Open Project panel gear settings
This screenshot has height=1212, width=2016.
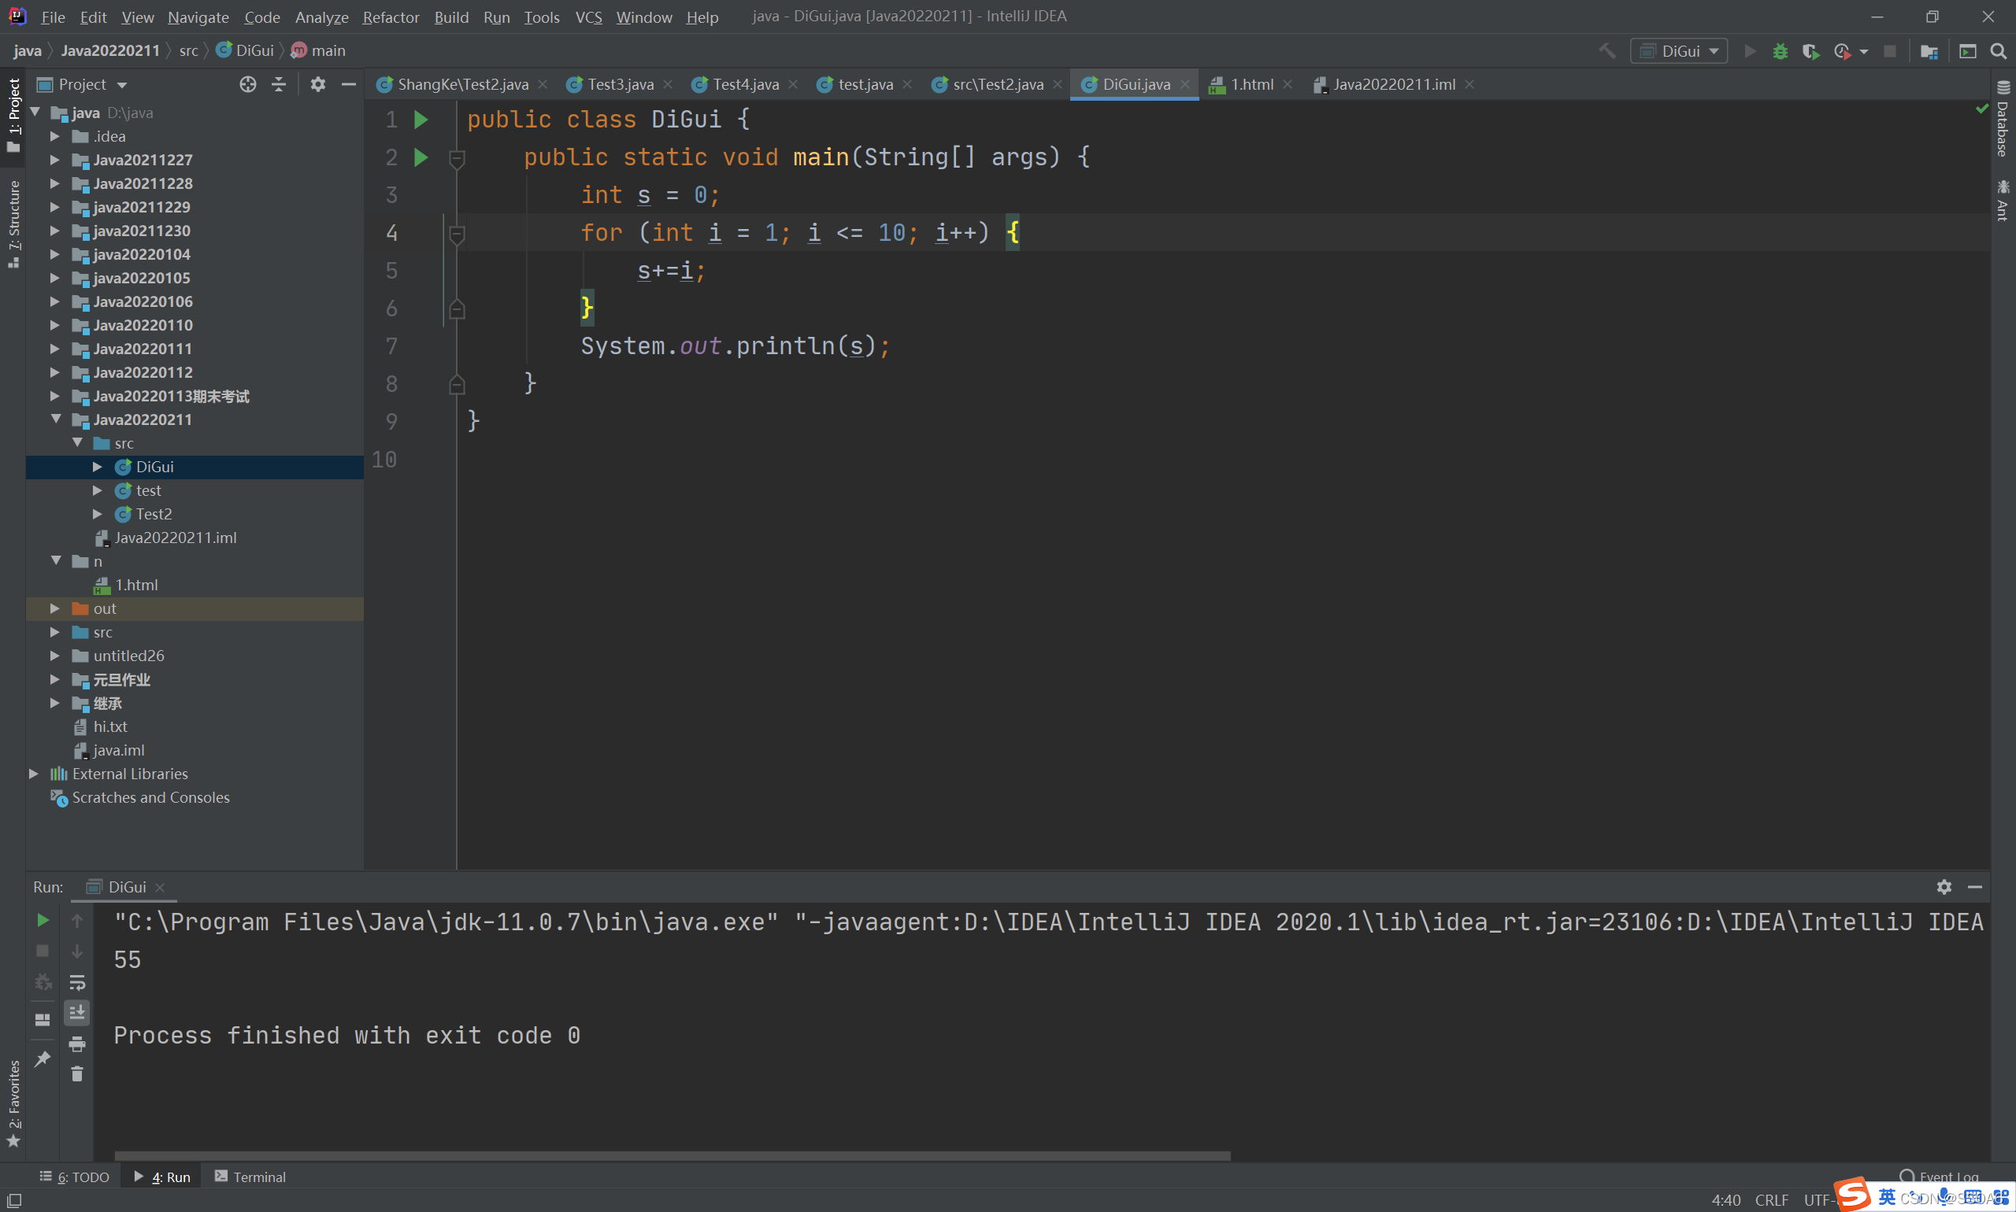coord(318,84)
